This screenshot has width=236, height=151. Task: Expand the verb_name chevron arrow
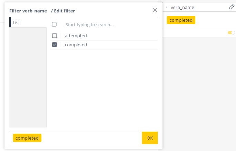(167, 7)
